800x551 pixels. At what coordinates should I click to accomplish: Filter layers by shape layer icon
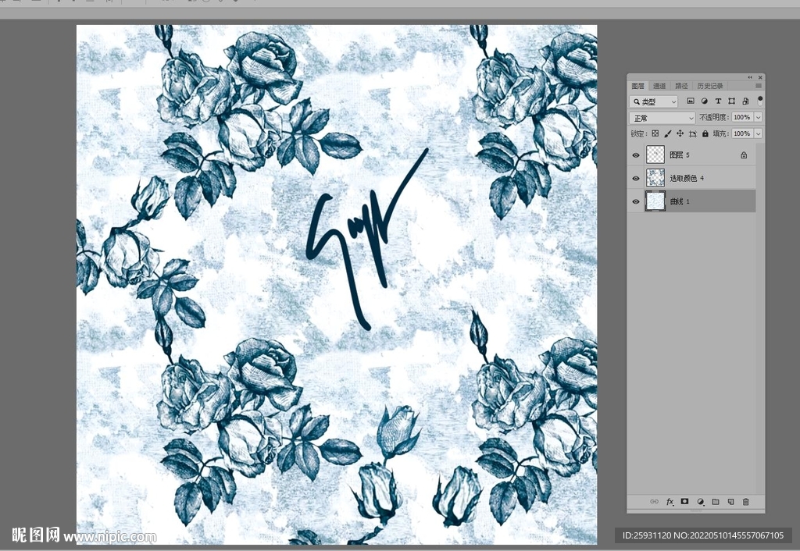point(731,101)
